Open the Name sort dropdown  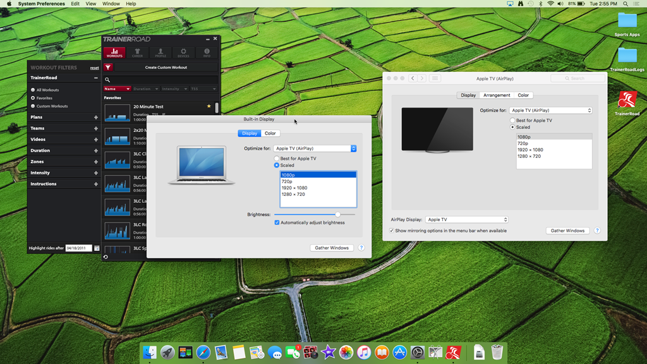pyautogui.click(x=117, y=88)
